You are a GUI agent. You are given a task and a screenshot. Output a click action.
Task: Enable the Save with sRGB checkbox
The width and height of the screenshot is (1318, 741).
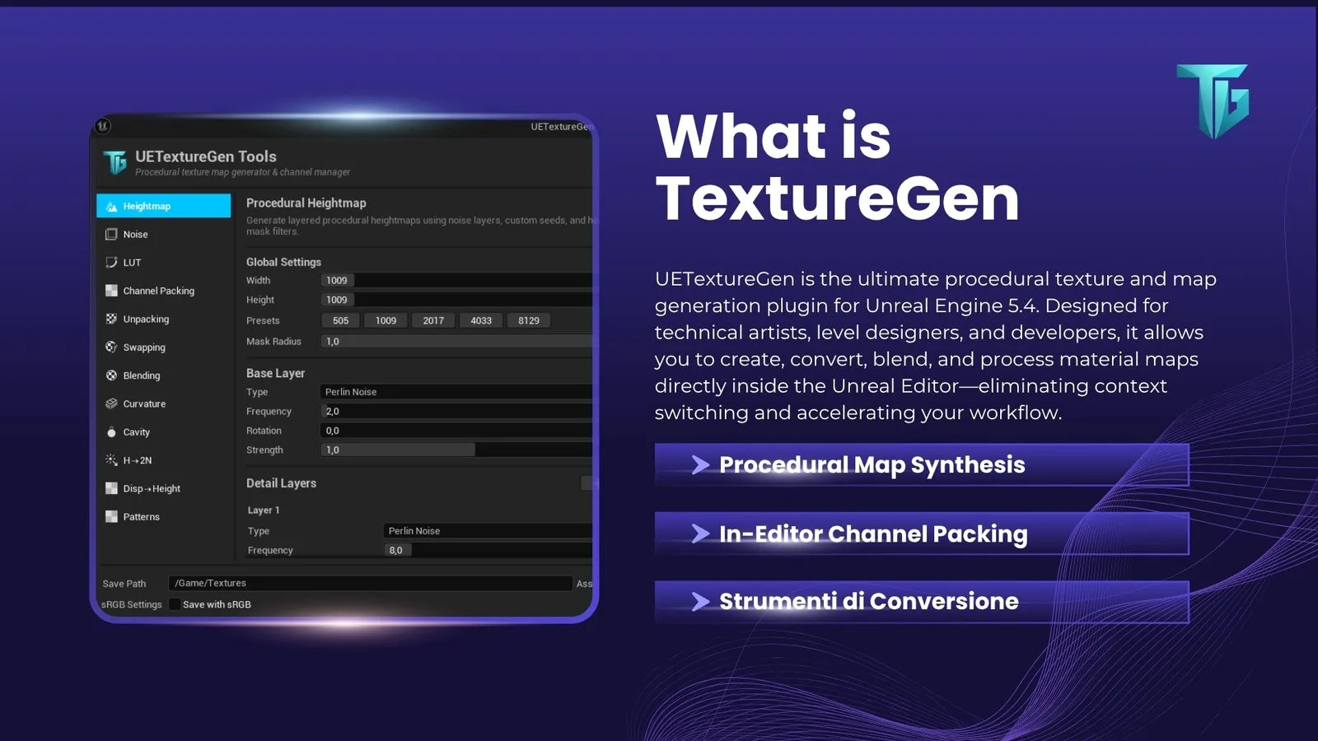click(175, 604)
